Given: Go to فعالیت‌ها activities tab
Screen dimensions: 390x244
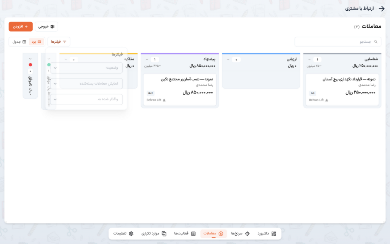Looking at the screenshot, I should [185, 234].
